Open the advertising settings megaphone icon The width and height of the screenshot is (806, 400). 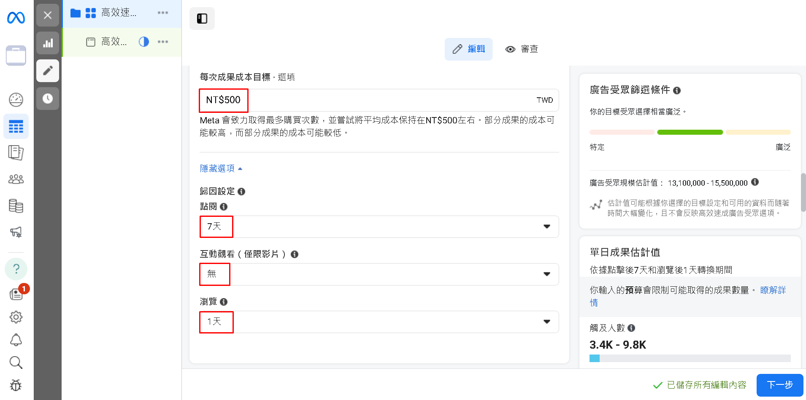point(16,232)
